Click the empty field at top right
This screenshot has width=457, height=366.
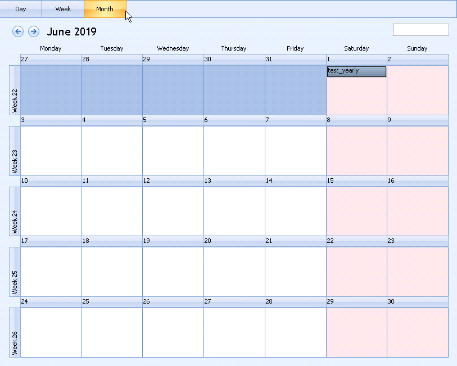420,30
